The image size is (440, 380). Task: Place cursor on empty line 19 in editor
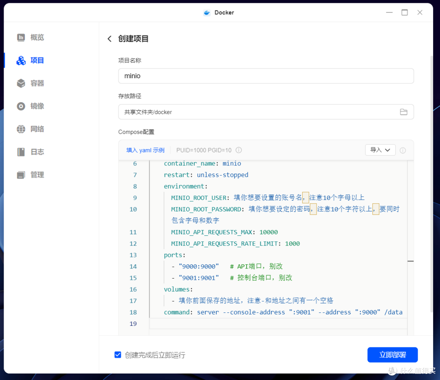[x=278, y=324]
